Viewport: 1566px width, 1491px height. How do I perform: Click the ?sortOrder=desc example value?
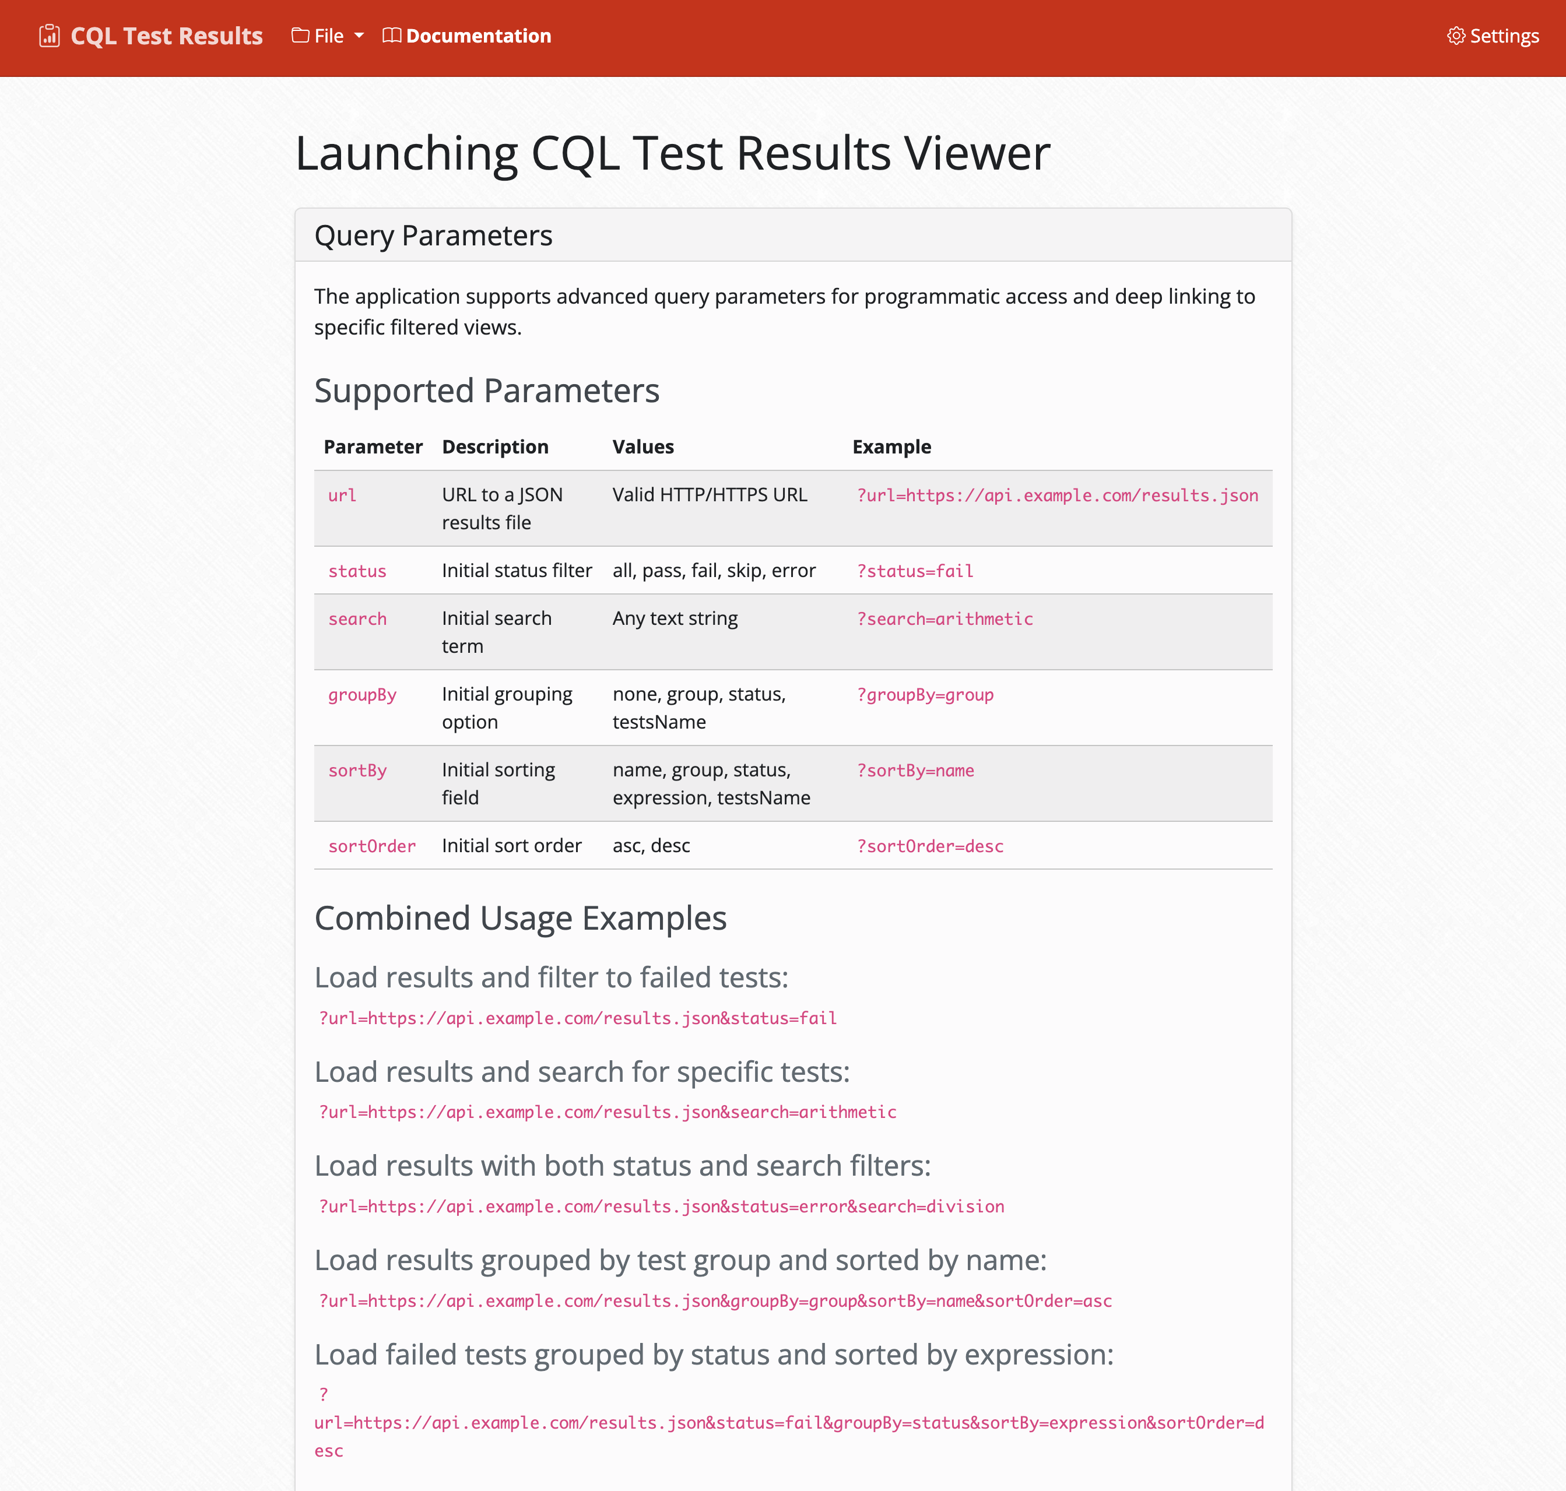(930, 846)
